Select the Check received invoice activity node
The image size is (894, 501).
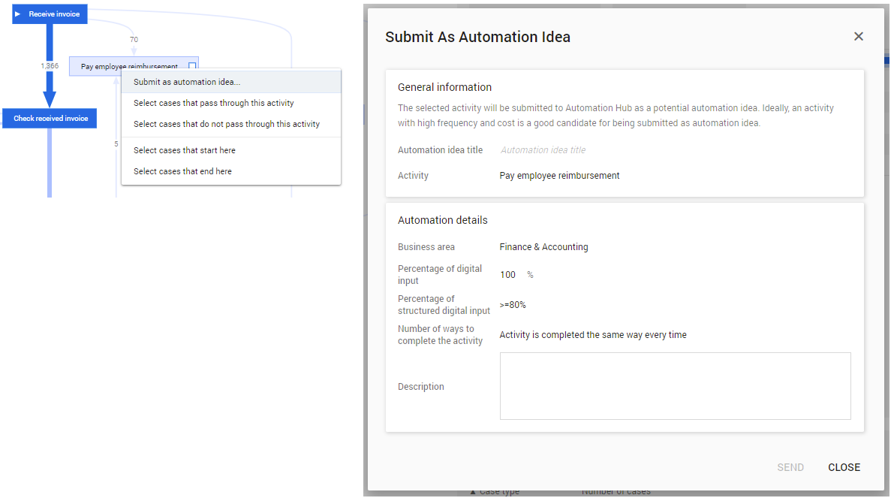[x=50, y=119]
